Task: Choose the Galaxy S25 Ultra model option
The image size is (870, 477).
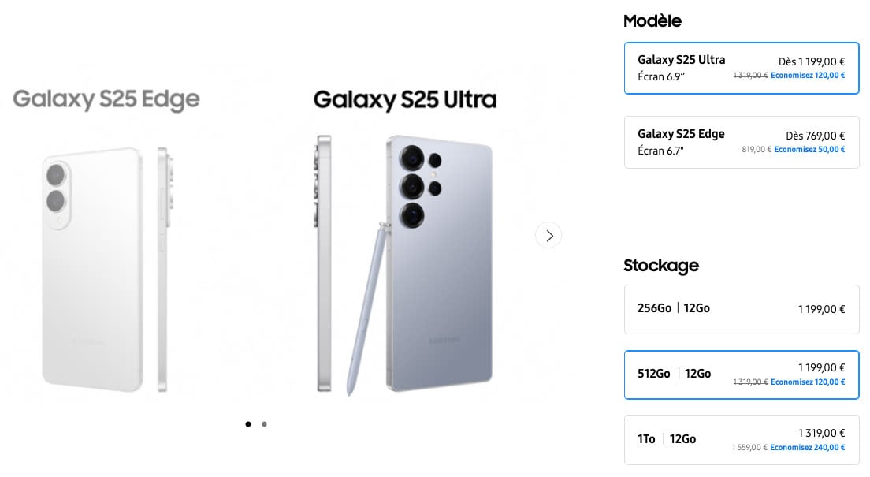Action: 741,68
